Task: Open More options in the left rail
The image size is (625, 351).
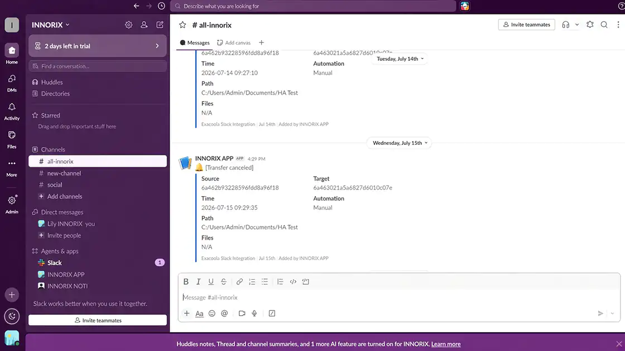Action: click(x=12, y=168)
